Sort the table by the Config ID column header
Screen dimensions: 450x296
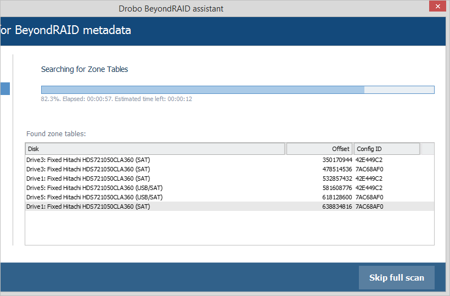tap(387, 149)
